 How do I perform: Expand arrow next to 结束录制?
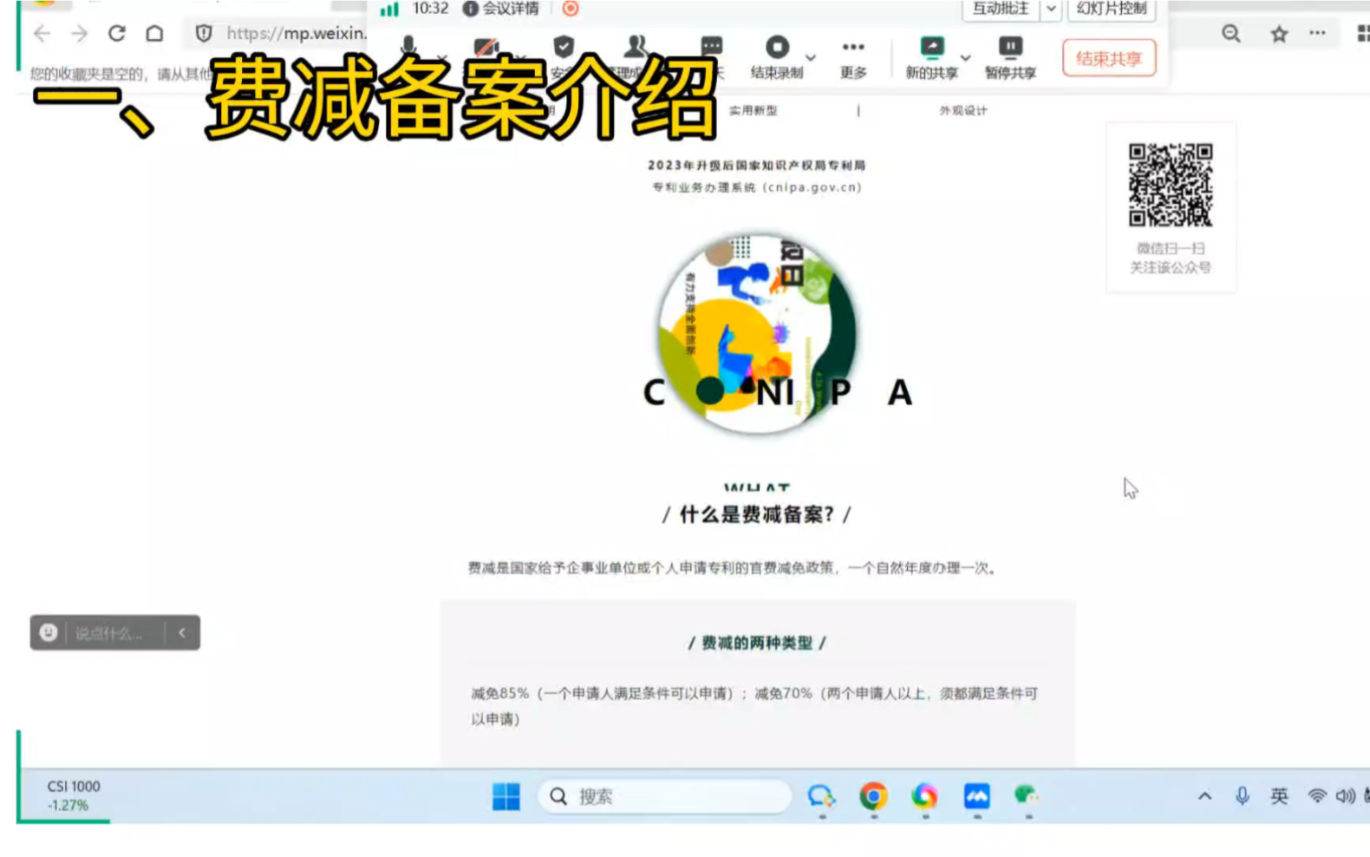pyautogui.click(x=811, y=57)
